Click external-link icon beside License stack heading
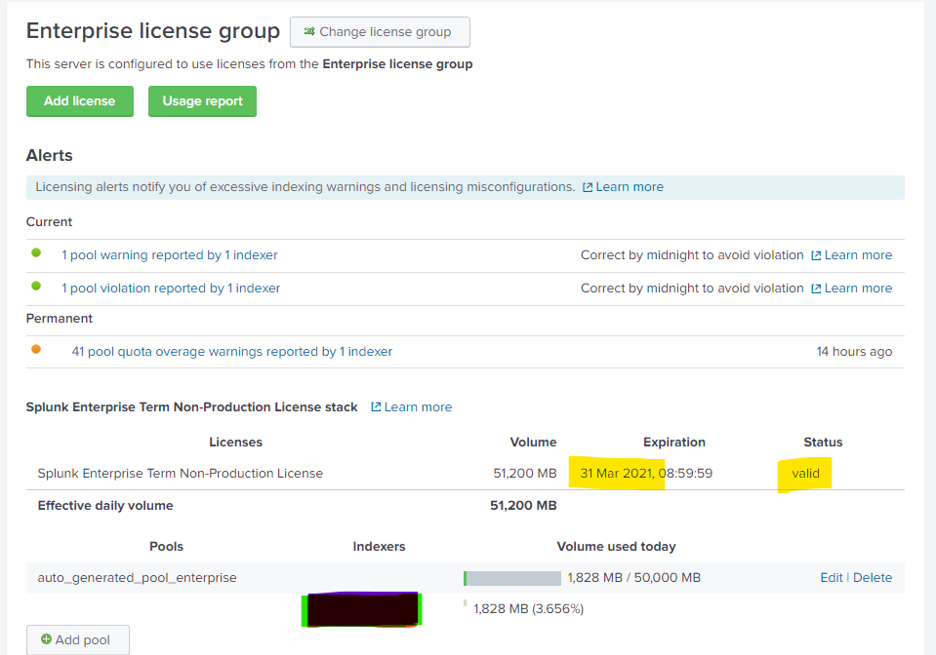Image resolution: width=936 pixels, height=655 pixels. (376, 407)
